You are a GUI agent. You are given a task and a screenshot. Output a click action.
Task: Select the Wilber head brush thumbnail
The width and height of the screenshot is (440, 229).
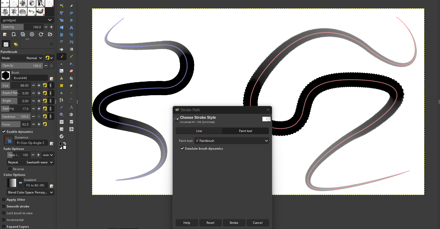[40, 11]
